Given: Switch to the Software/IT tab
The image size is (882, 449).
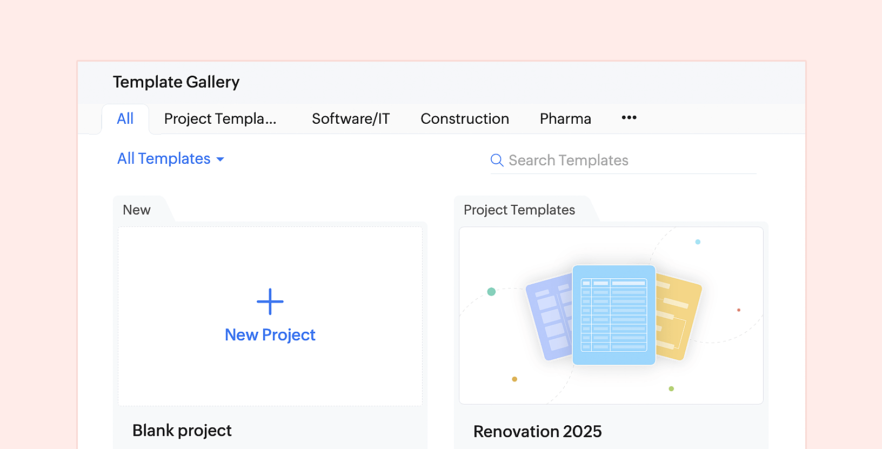Looking at the screenshot, I should coord(350,118).
